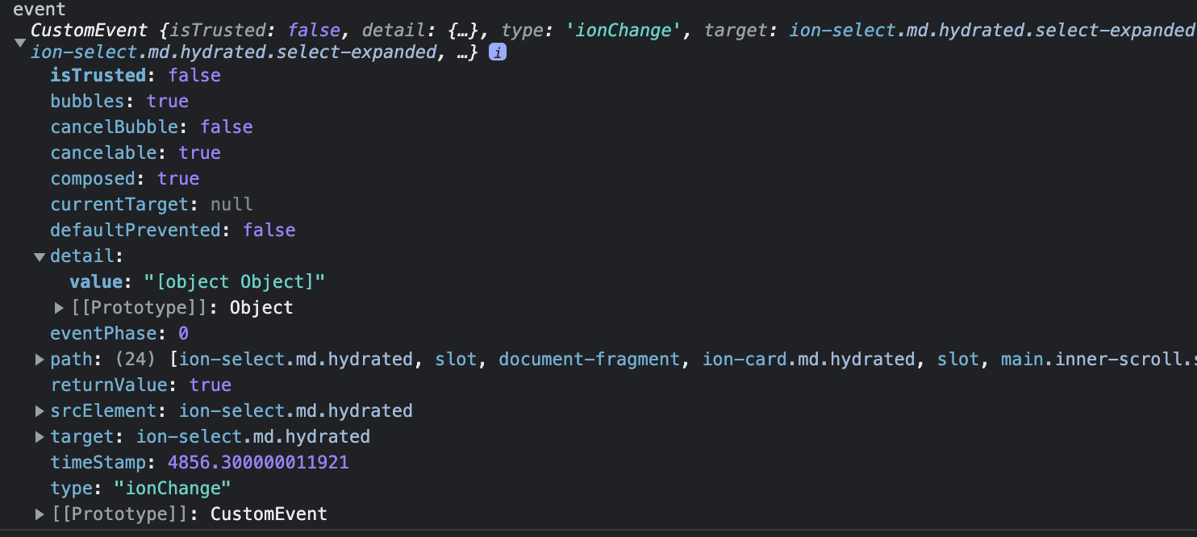The width and height of the screenshot is (1197, 537).
Task: Expand the target ion-select property
Action: tap(40, 437)
